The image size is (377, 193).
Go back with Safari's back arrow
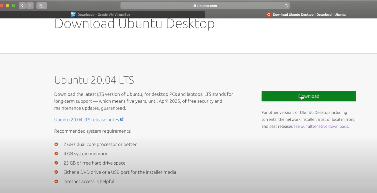click(x=22, y=6)
